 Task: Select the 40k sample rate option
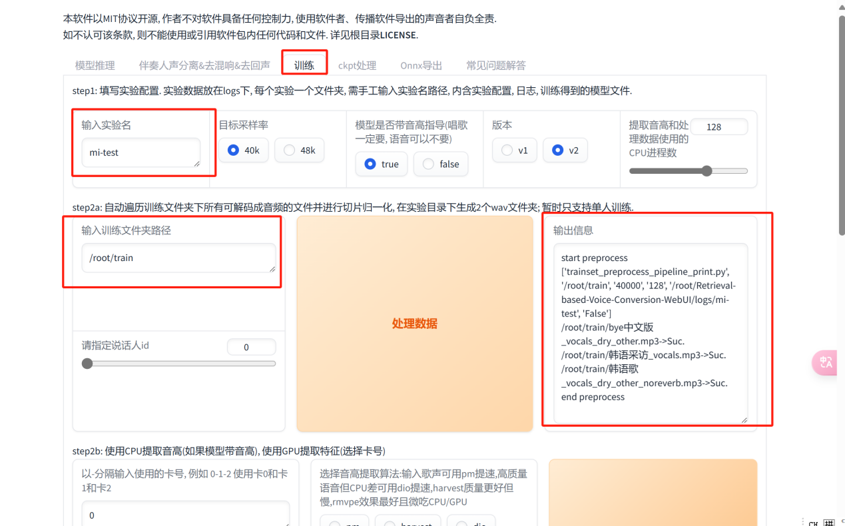(x=244, y=150)
